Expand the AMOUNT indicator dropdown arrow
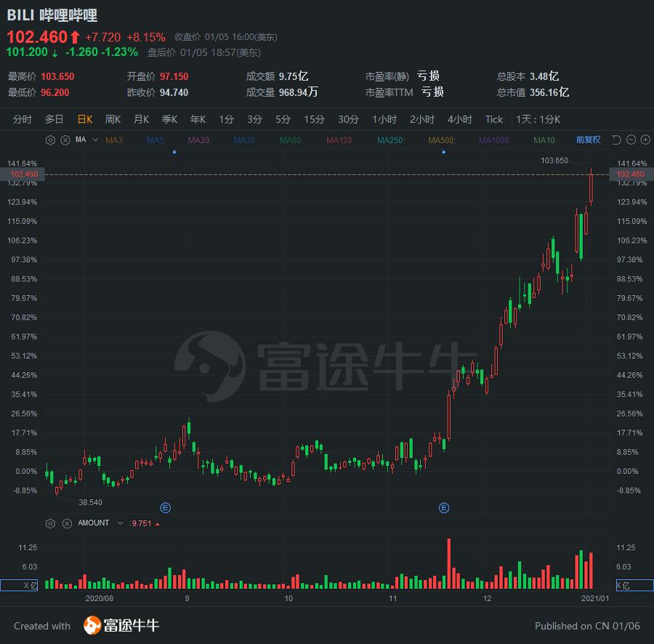Screen dimensions: 654x644 120,523
